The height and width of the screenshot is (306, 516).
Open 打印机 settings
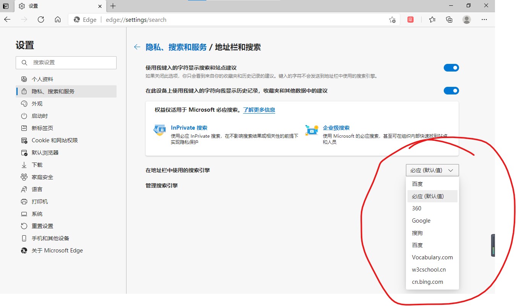pyautogui.click(x=67, y=202)
